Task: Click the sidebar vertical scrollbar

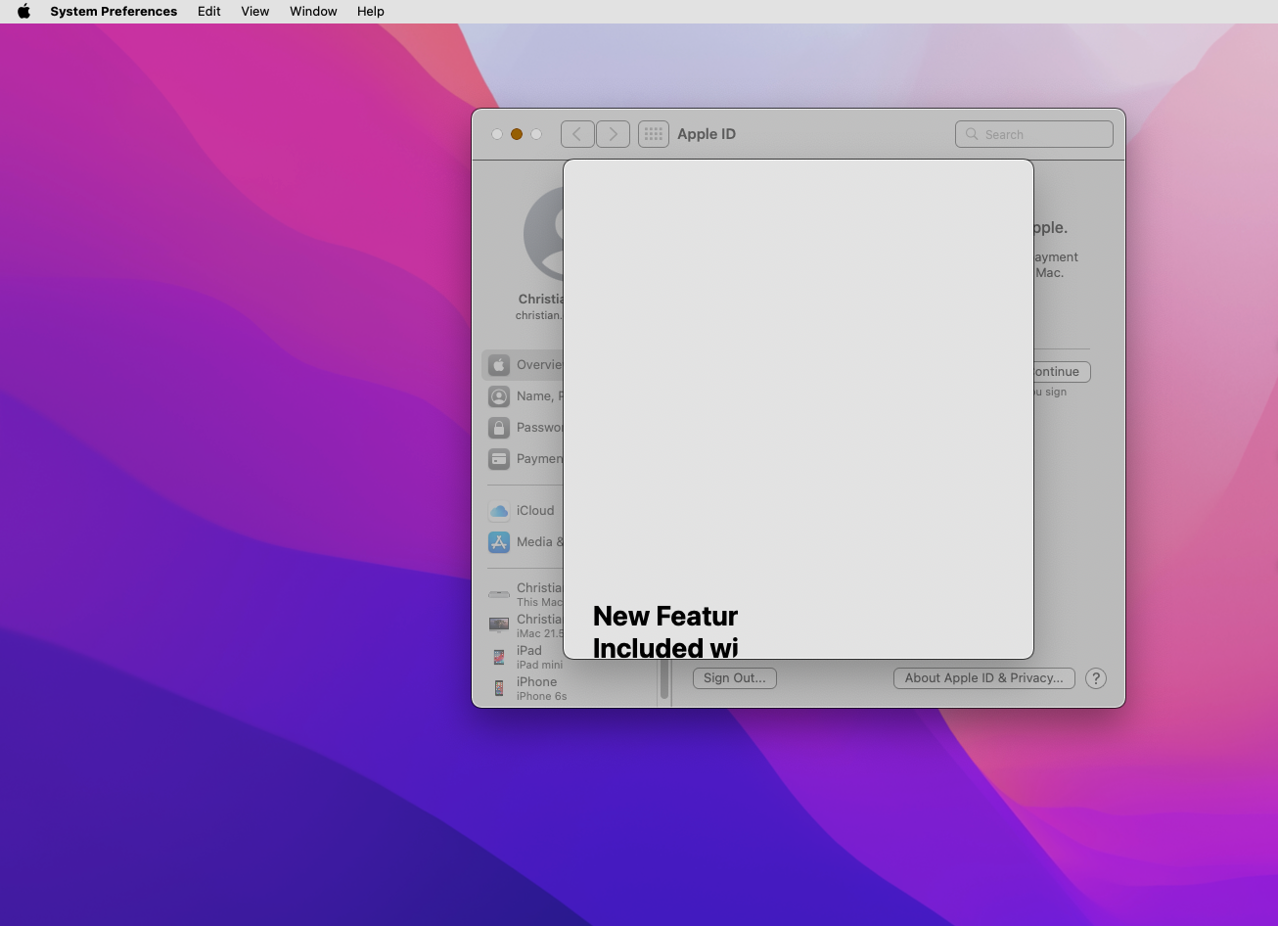Action: (x=664, y=678)
